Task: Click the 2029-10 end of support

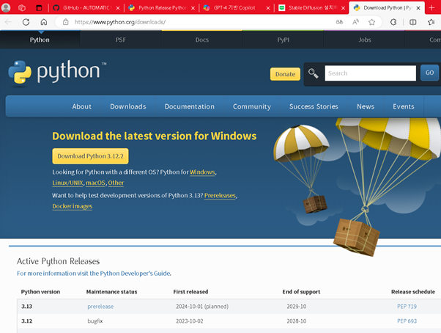Action: coord(297,307)
